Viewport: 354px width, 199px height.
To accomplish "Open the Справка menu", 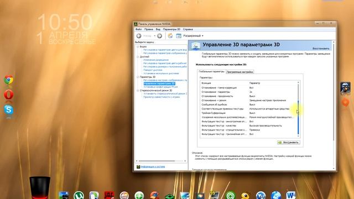I will [x=188, y=29].
